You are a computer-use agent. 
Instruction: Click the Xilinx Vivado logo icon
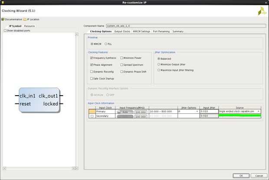click(x=262, y=11)
